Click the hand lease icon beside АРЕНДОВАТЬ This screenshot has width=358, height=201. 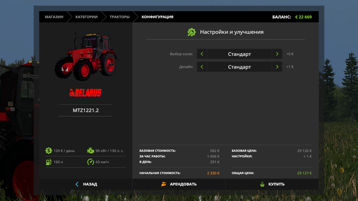pos(164,184)
